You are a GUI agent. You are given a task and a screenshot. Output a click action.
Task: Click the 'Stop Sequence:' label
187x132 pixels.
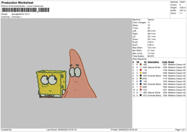[140, 59]
